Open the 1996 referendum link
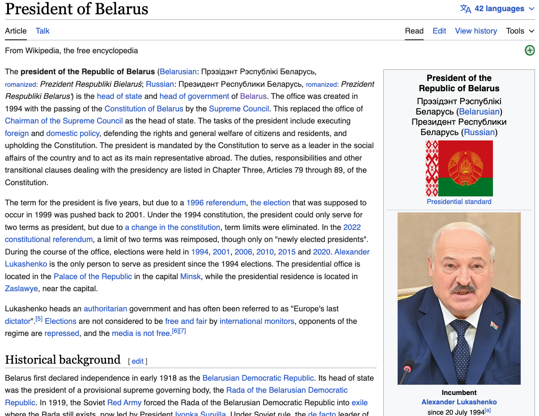The image size is (539, 416). tap(216, 203)
